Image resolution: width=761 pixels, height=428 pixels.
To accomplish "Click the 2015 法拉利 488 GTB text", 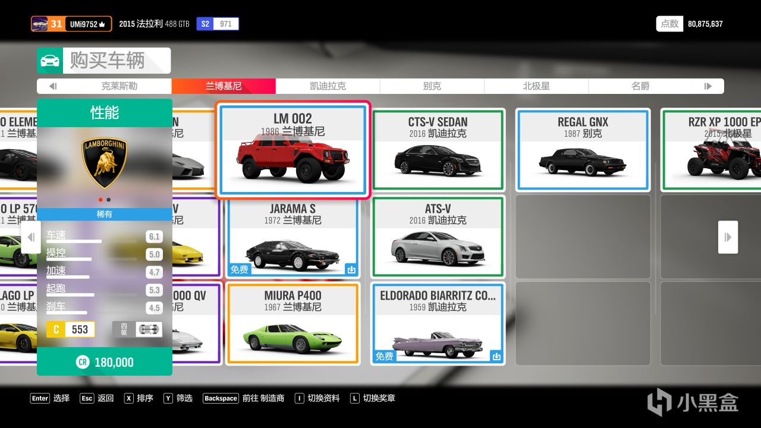I will coord(154,24).
